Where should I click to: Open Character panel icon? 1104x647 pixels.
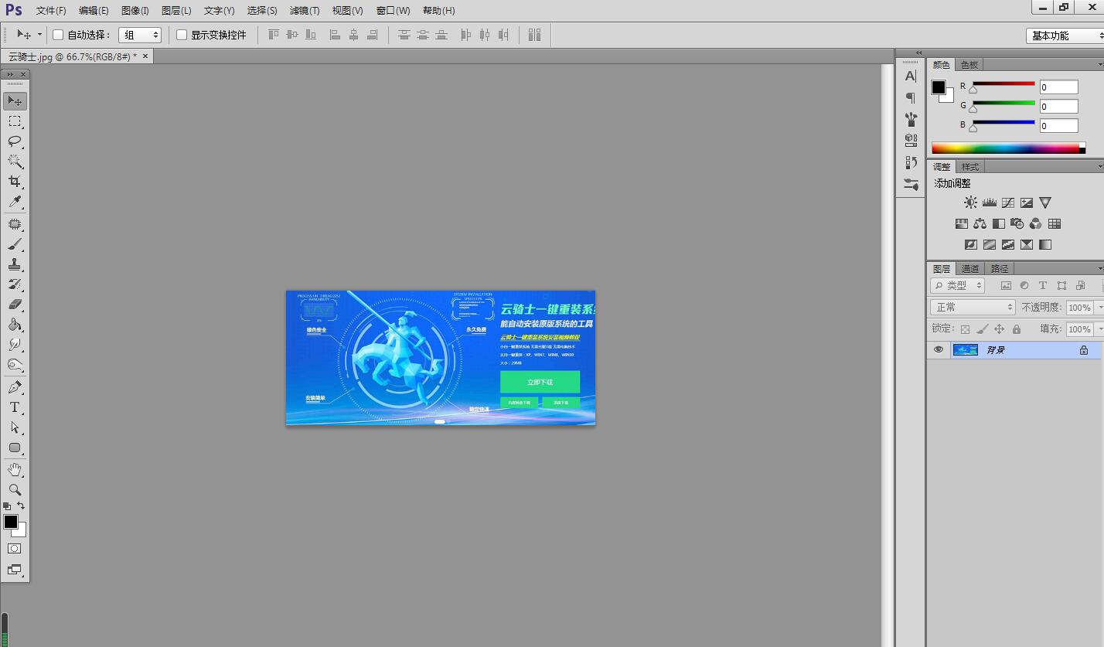tap(911, 77)
